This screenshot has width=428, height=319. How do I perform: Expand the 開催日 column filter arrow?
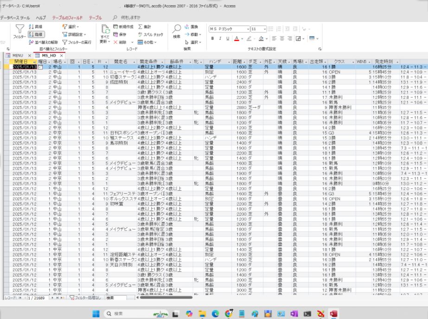[34, 62]
